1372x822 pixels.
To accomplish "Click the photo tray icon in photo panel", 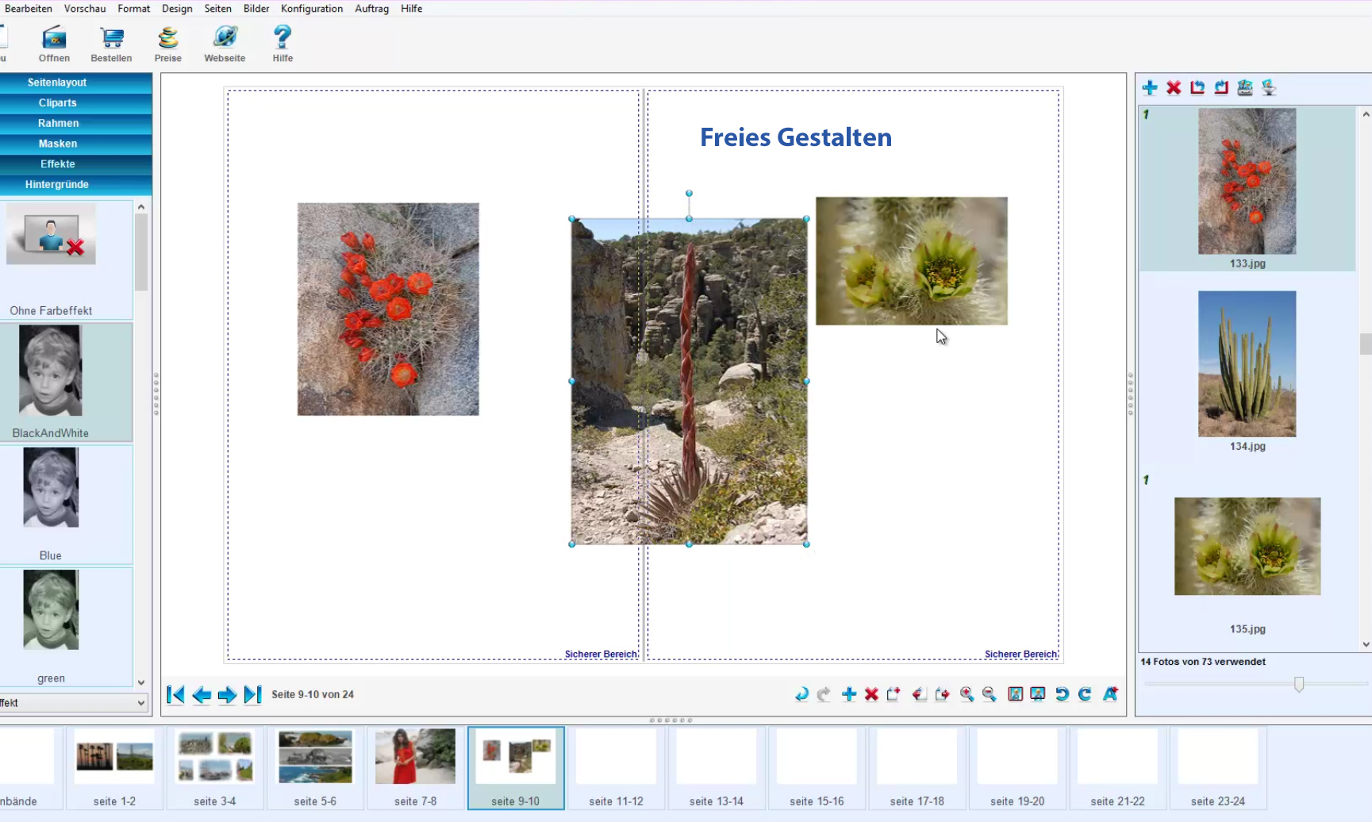I will (x=1245, y=87).
